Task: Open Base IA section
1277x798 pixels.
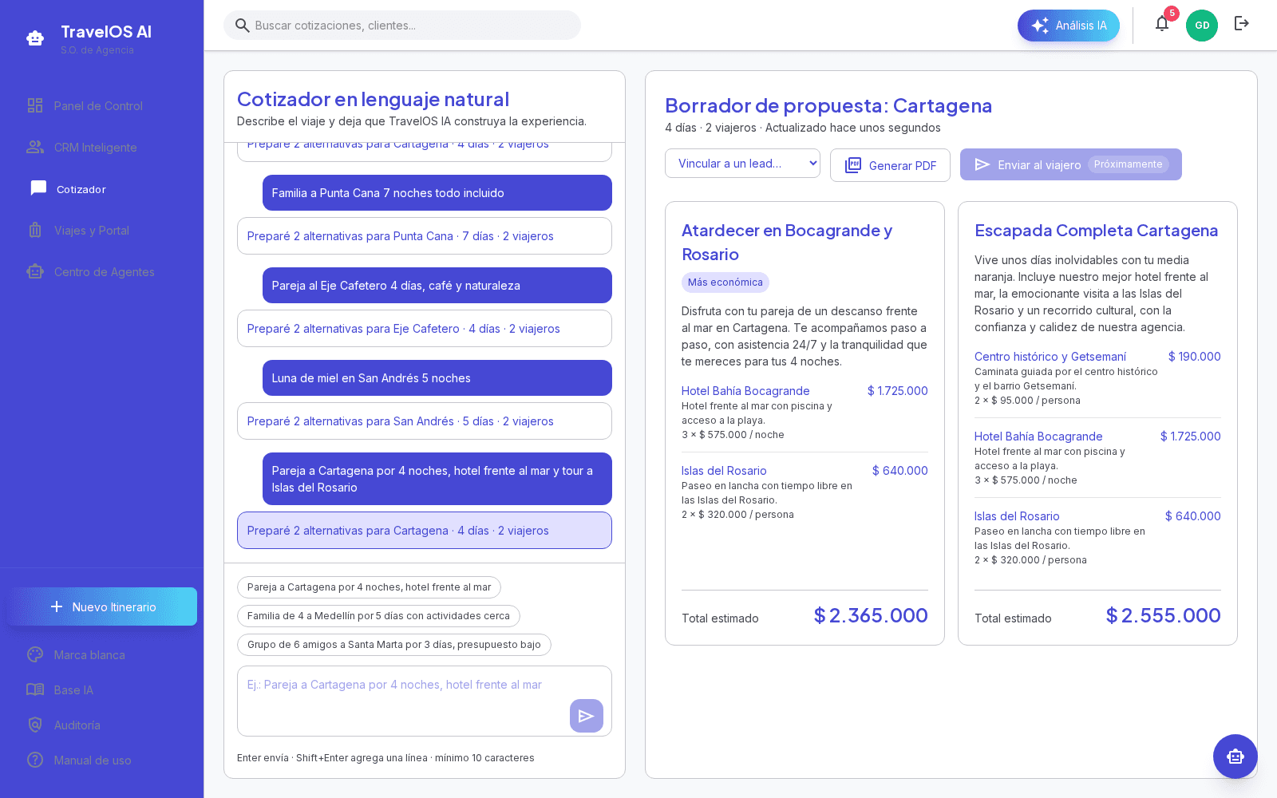Action: tap(101, 690)
